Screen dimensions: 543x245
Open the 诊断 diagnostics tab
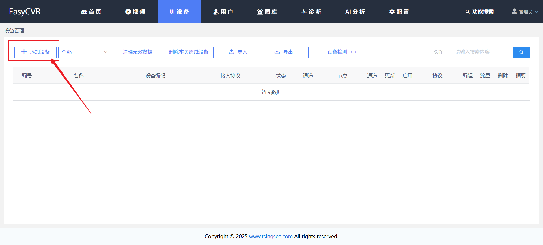[311, 12]
